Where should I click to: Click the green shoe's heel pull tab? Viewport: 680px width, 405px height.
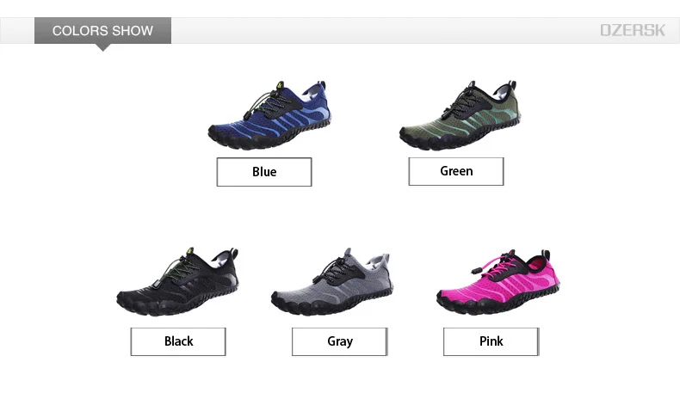512,85
